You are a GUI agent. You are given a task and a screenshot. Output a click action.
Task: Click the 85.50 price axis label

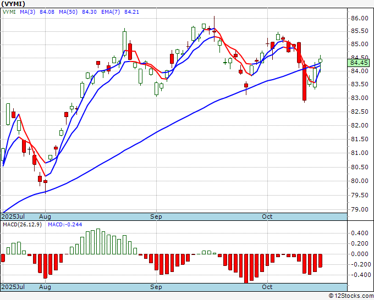[x=359, y=31]
